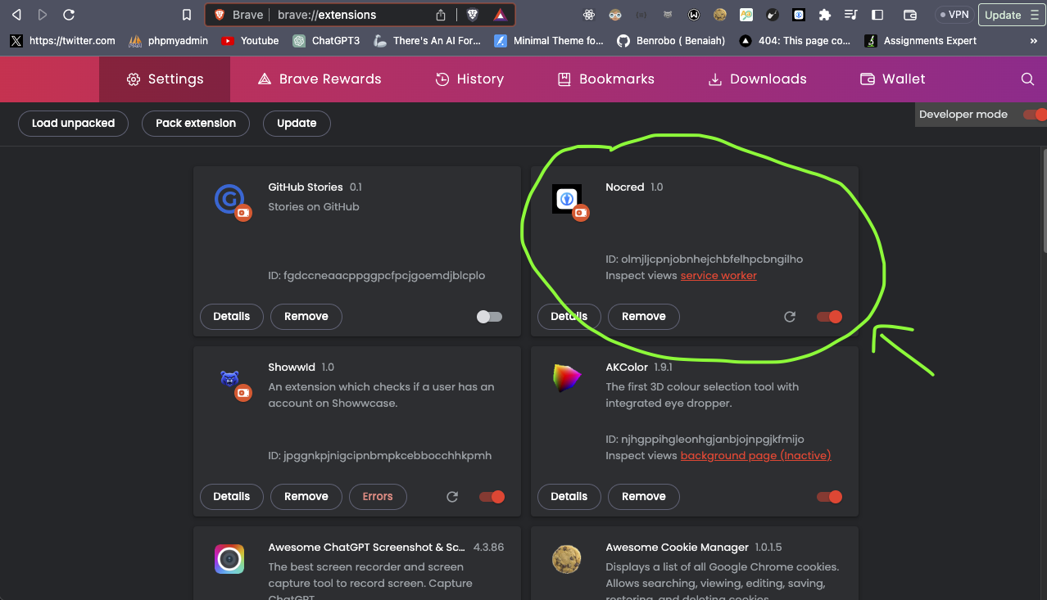Image resolution: width=1047 pixels, height=600 pixels.
Task: Open the Youtube bookmark
Action: click(x=251, y=40)
